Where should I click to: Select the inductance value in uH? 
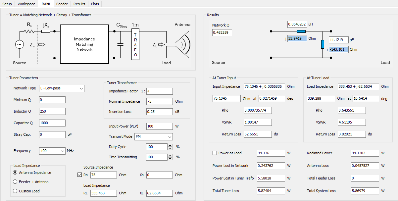(297, 25)
